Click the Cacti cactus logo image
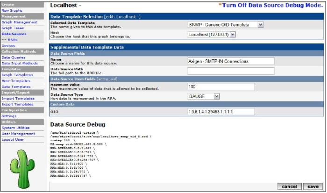Viewport: 327px width, 193px height. 22,168
